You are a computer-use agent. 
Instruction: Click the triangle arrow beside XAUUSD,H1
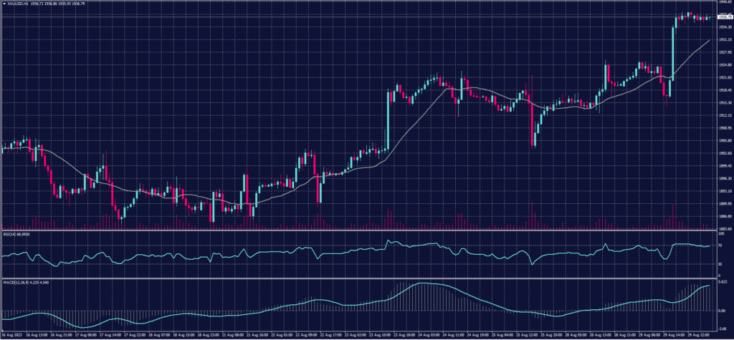pyautogui.click(x=4, y=4)
